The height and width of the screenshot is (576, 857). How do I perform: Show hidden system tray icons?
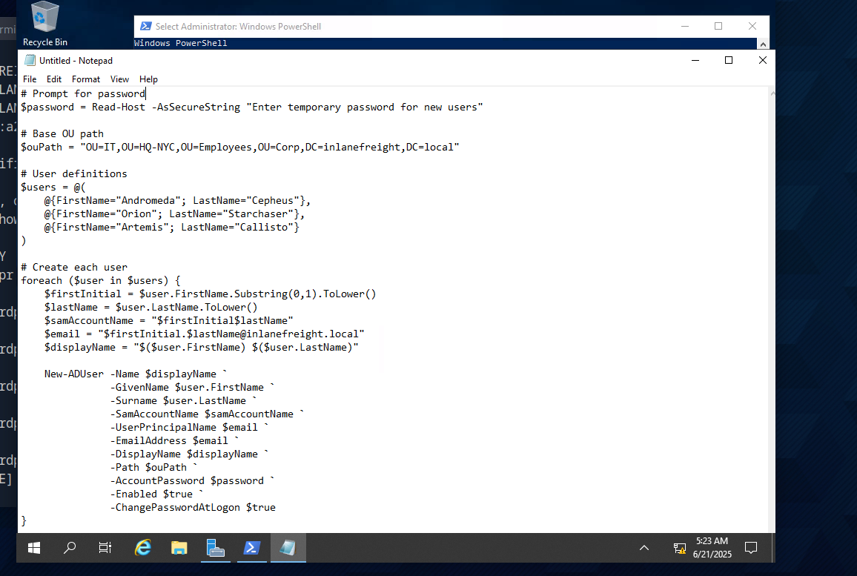pos(644,549)
